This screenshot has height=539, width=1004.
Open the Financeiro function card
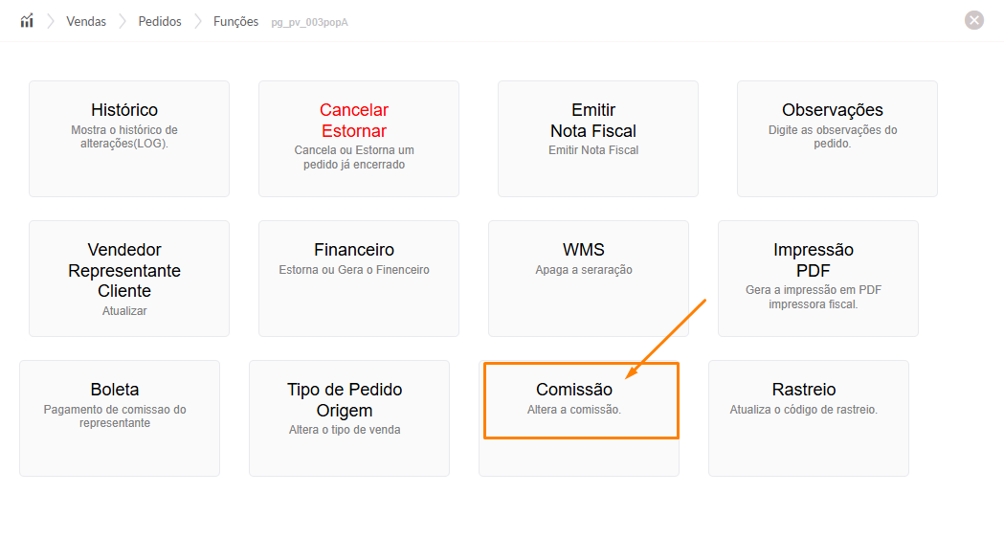(359, 279)
